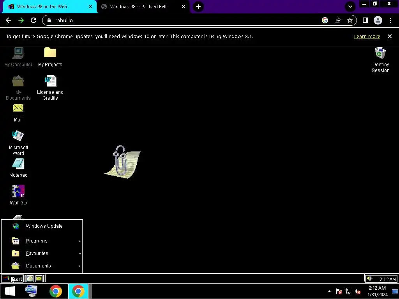Viewport: 399px width, 299px height.
Task: Switch to the active Chrome taskbar icon
Action: pos(78,291)
